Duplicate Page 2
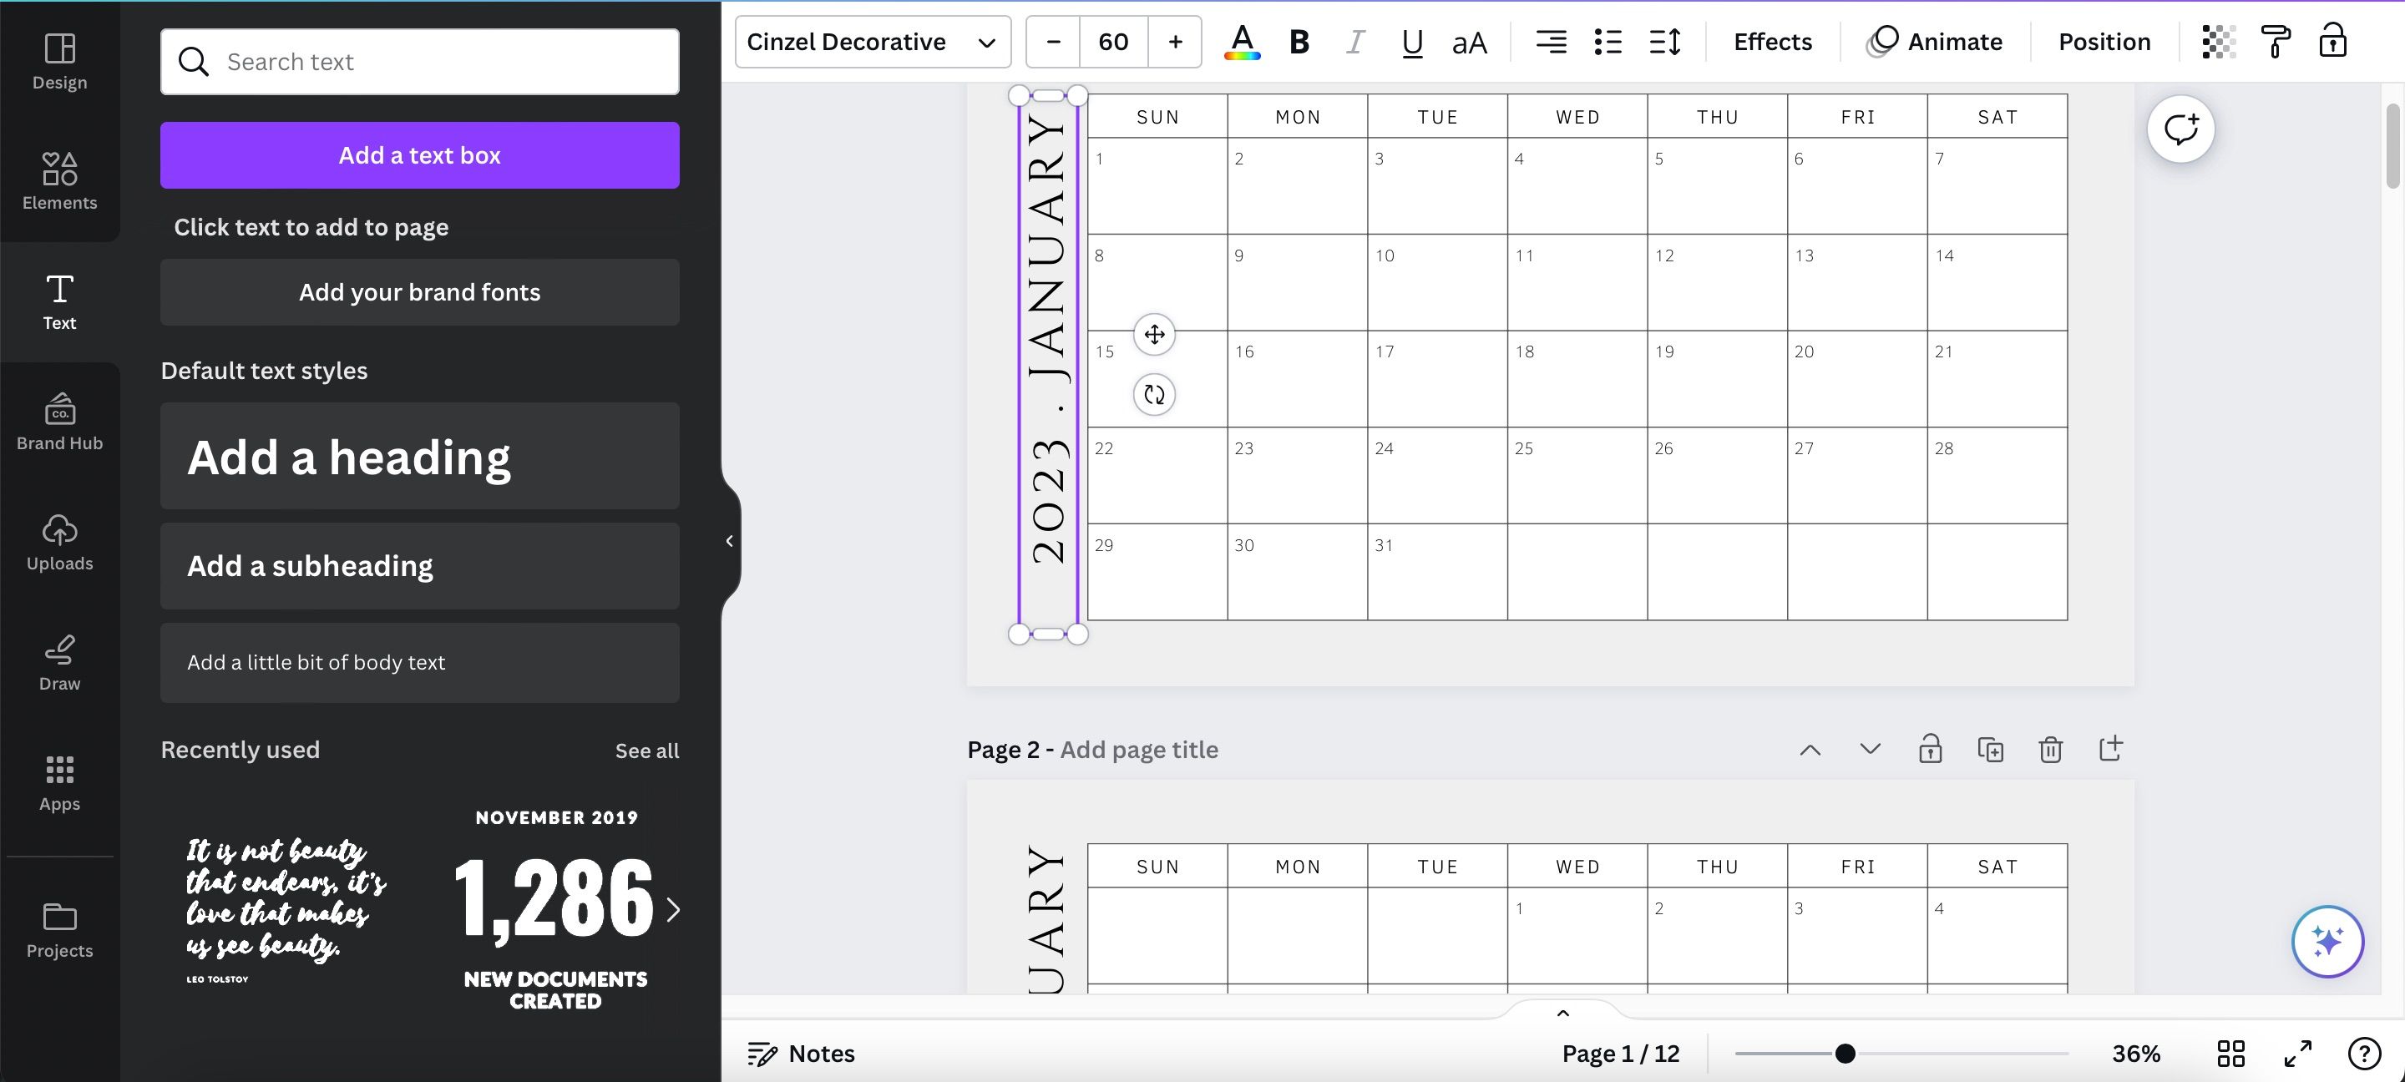The width and height of the screenshot is (2405, 1082). (x=1989, y=750)
